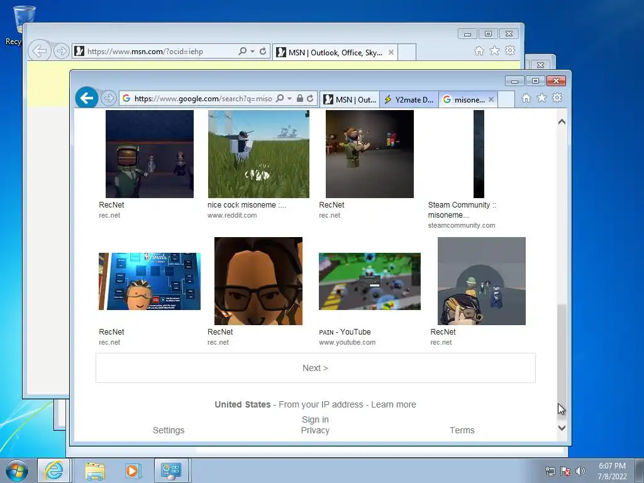This screenshot has width=644, height=483.
Task: Open a new tab in the Google window
Action: pyautogui.click(x=506, y=100)
